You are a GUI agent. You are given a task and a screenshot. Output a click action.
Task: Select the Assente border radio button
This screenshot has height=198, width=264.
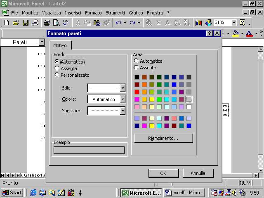tap(57, 68)
